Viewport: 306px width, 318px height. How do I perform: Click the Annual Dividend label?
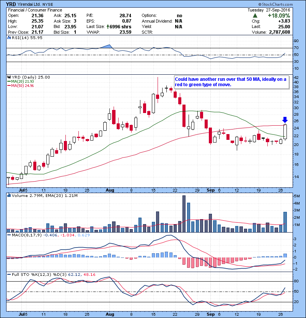[x=157, y=21]
